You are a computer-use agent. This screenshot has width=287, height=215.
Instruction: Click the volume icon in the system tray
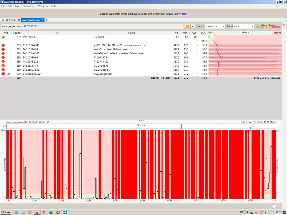(x=271, y=212)
